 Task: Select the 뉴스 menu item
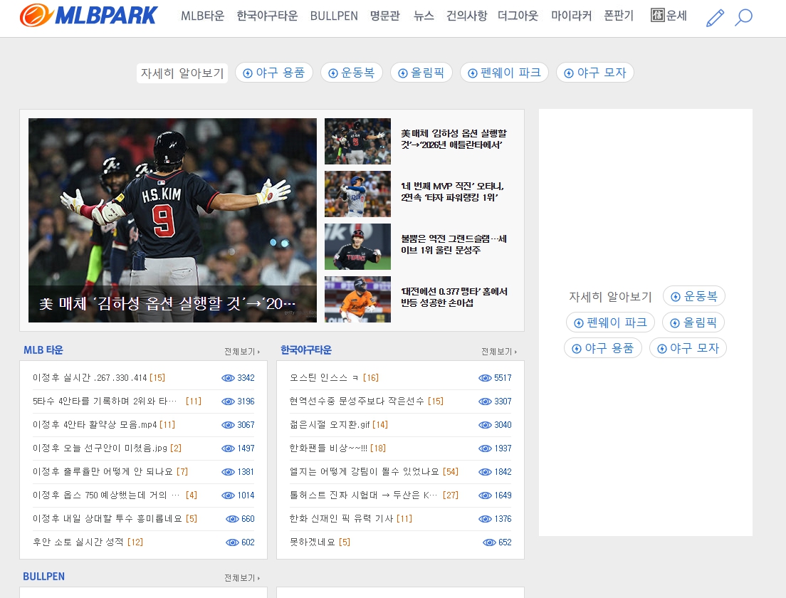(x=424, y=16)
